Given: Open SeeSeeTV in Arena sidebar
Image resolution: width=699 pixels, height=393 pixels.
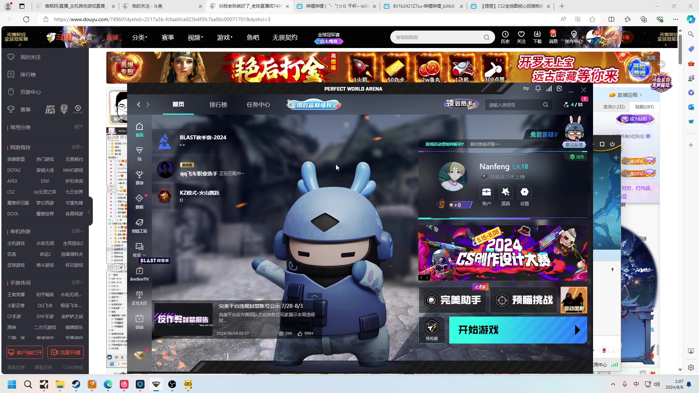Looking at the screenshot, I should (x=139, y=274).
